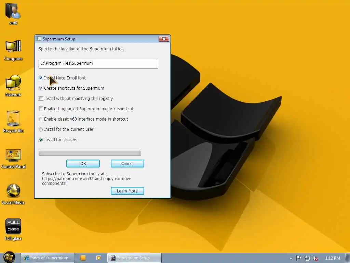Click the install location path field
This screenshot has width=350, height=263.
pyautogui.click(x=98, y=64)
